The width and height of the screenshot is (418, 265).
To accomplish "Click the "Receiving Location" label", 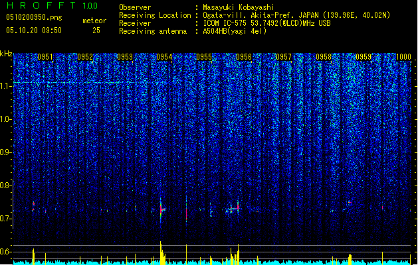I will 155,15.
